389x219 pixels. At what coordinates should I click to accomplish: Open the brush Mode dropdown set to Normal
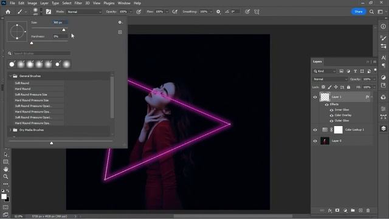pyautogui.click(x=84, y=12)
